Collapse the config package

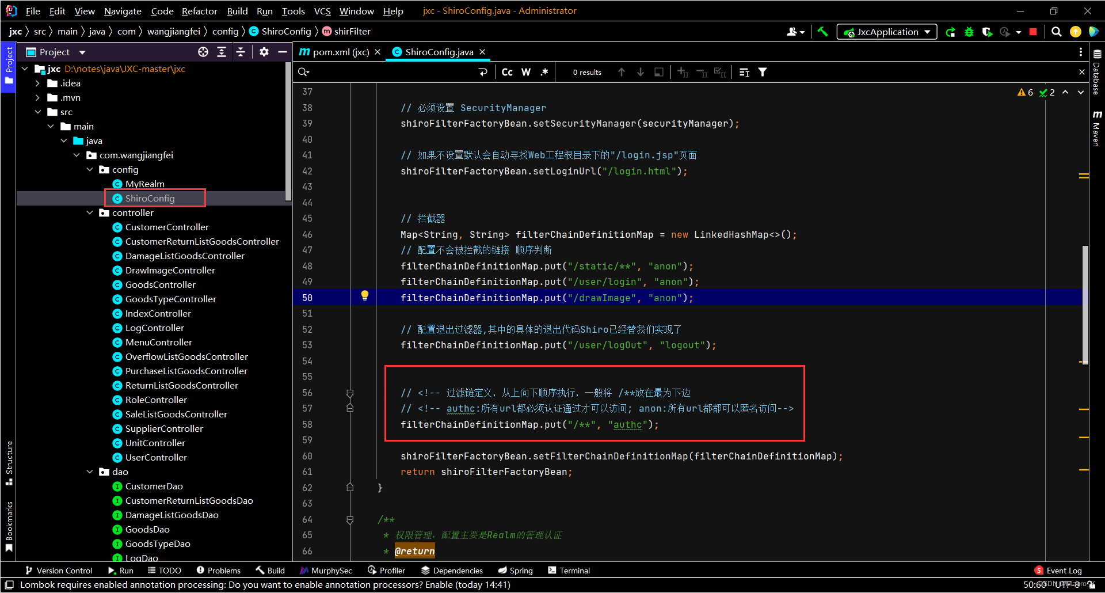click(89, 169)
